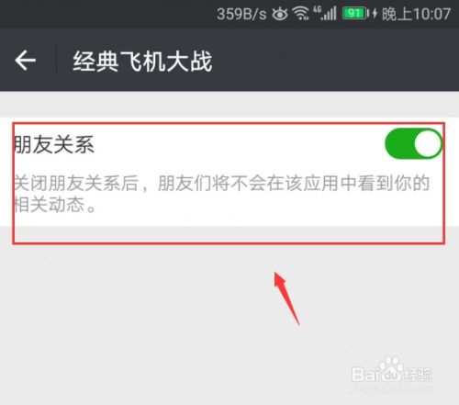The height and width of the screenshot is (405, 459).
Task: Tap the green track of the toggle
Action: click(x=399, y=143)
